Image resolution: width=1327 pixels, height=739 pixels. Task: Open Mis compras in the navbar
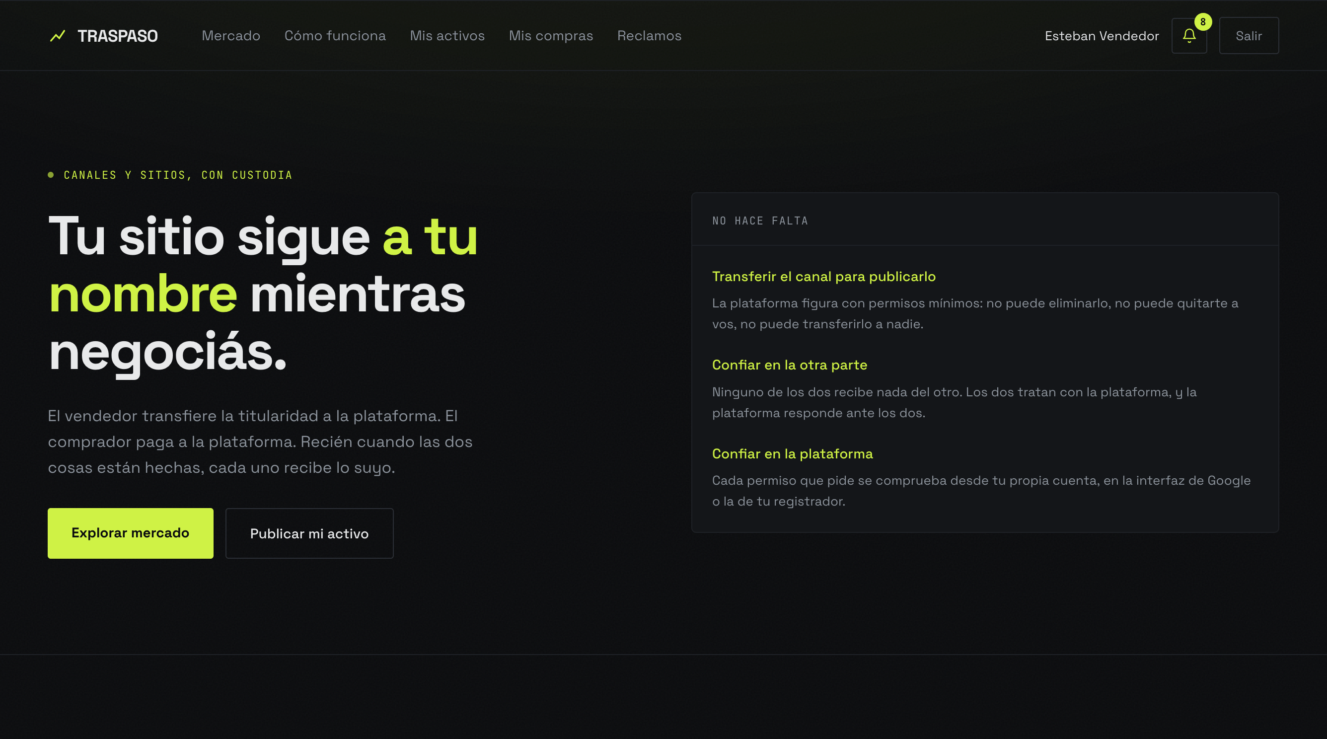click(x=551, y=36)
